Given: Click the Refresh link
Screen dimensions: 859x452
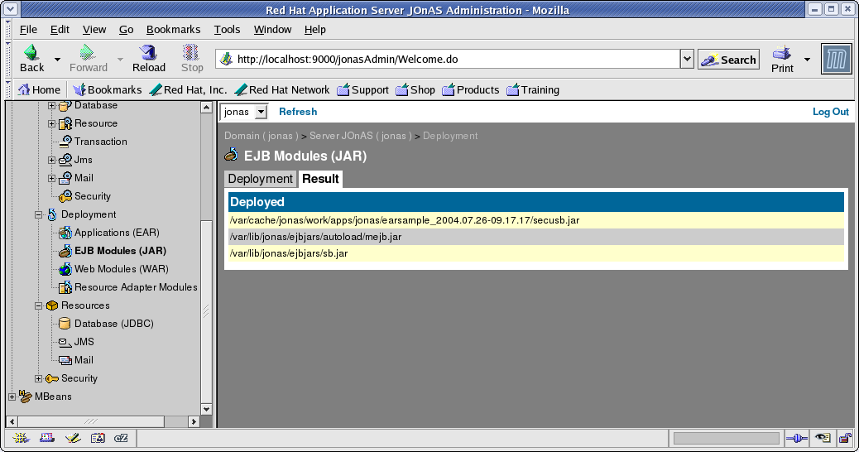Looking at the screenshot, I should point(297,112).
